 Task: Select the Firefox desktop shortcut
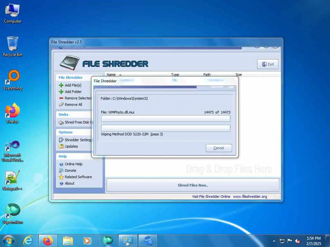13,114
